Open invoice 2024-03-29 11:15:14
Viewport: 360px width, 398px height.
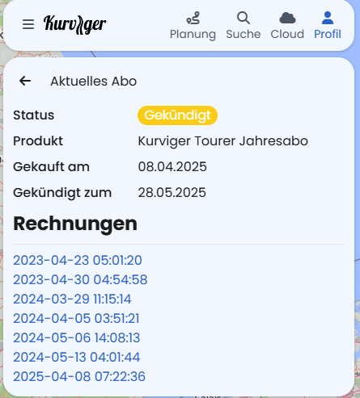tap(72, 299)
